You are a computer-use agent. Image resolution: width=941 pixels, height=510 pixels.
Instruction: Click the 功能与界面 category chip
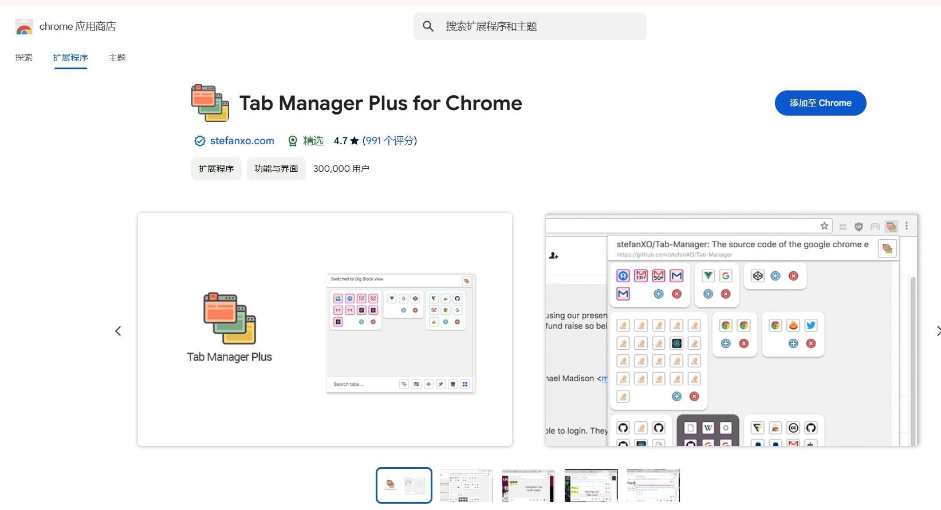coord(276,169)
